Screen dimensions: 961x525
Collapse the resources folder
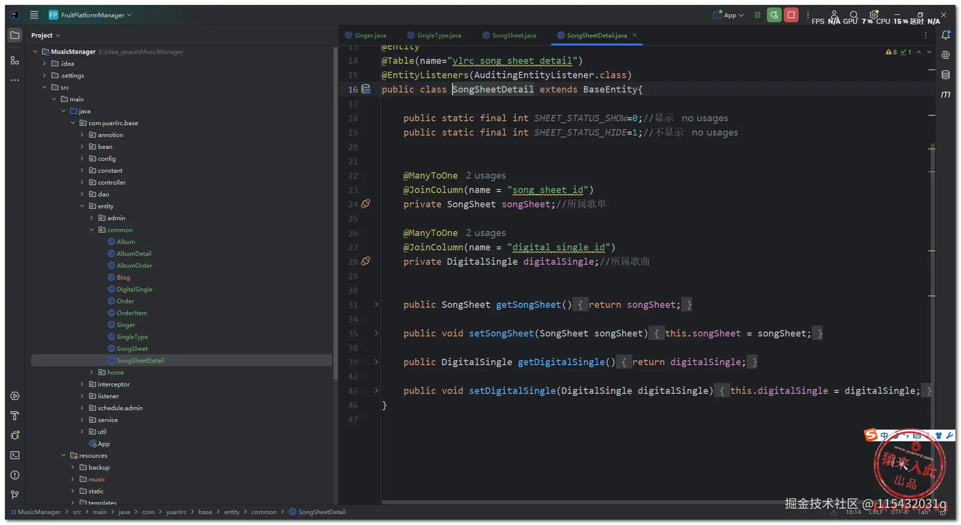tap(63, 455)
